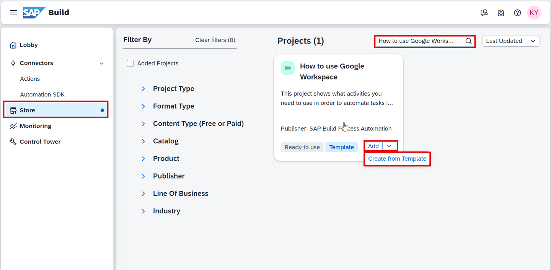This screenshot has width=551, height=270.
Task: Click the project description text
Action: click(x=337, y=98)
